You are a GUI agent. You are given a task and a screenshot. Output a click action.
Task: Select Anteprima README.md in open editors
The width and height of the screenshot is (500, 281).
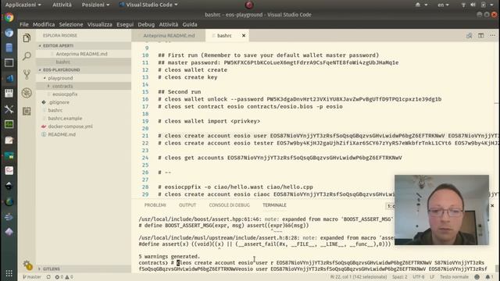point(81,54)
